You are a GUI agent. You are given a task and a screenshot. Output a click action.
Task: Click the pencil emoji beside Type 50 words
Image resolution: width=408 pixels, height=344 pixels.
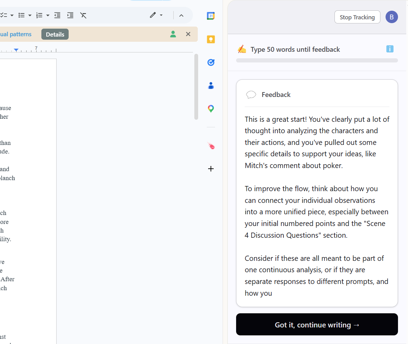[x=242, y=49]
